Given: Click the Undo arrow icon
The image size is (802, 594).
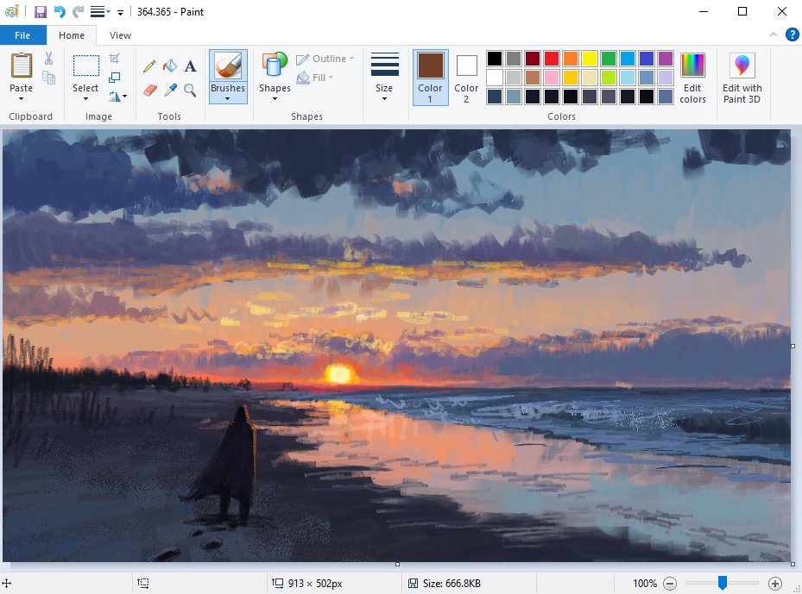Looking at the screenshot, I should click(x=60, y=12).
